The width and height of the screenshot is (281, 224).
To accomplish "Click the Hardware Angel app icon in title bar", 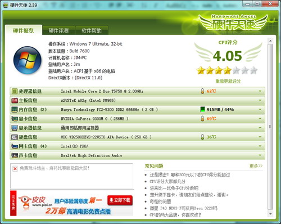I will pos(6,5).
